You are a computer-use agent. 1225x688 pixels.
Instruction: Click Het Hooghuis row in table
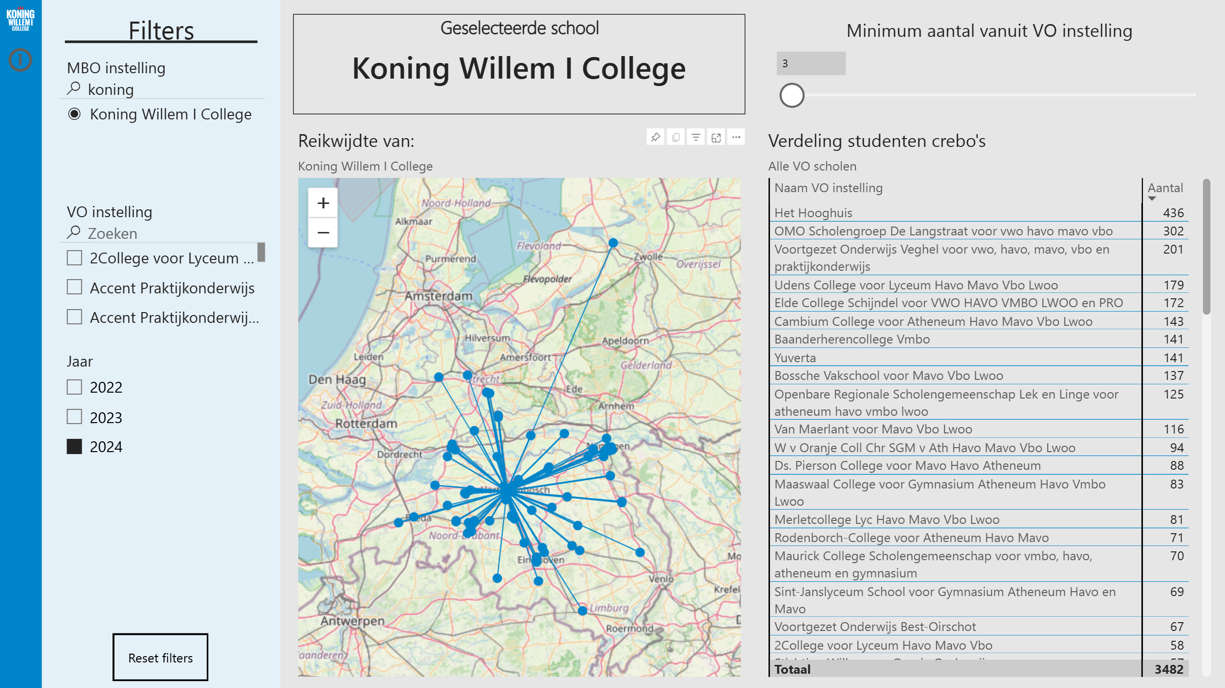click(813, 213)
